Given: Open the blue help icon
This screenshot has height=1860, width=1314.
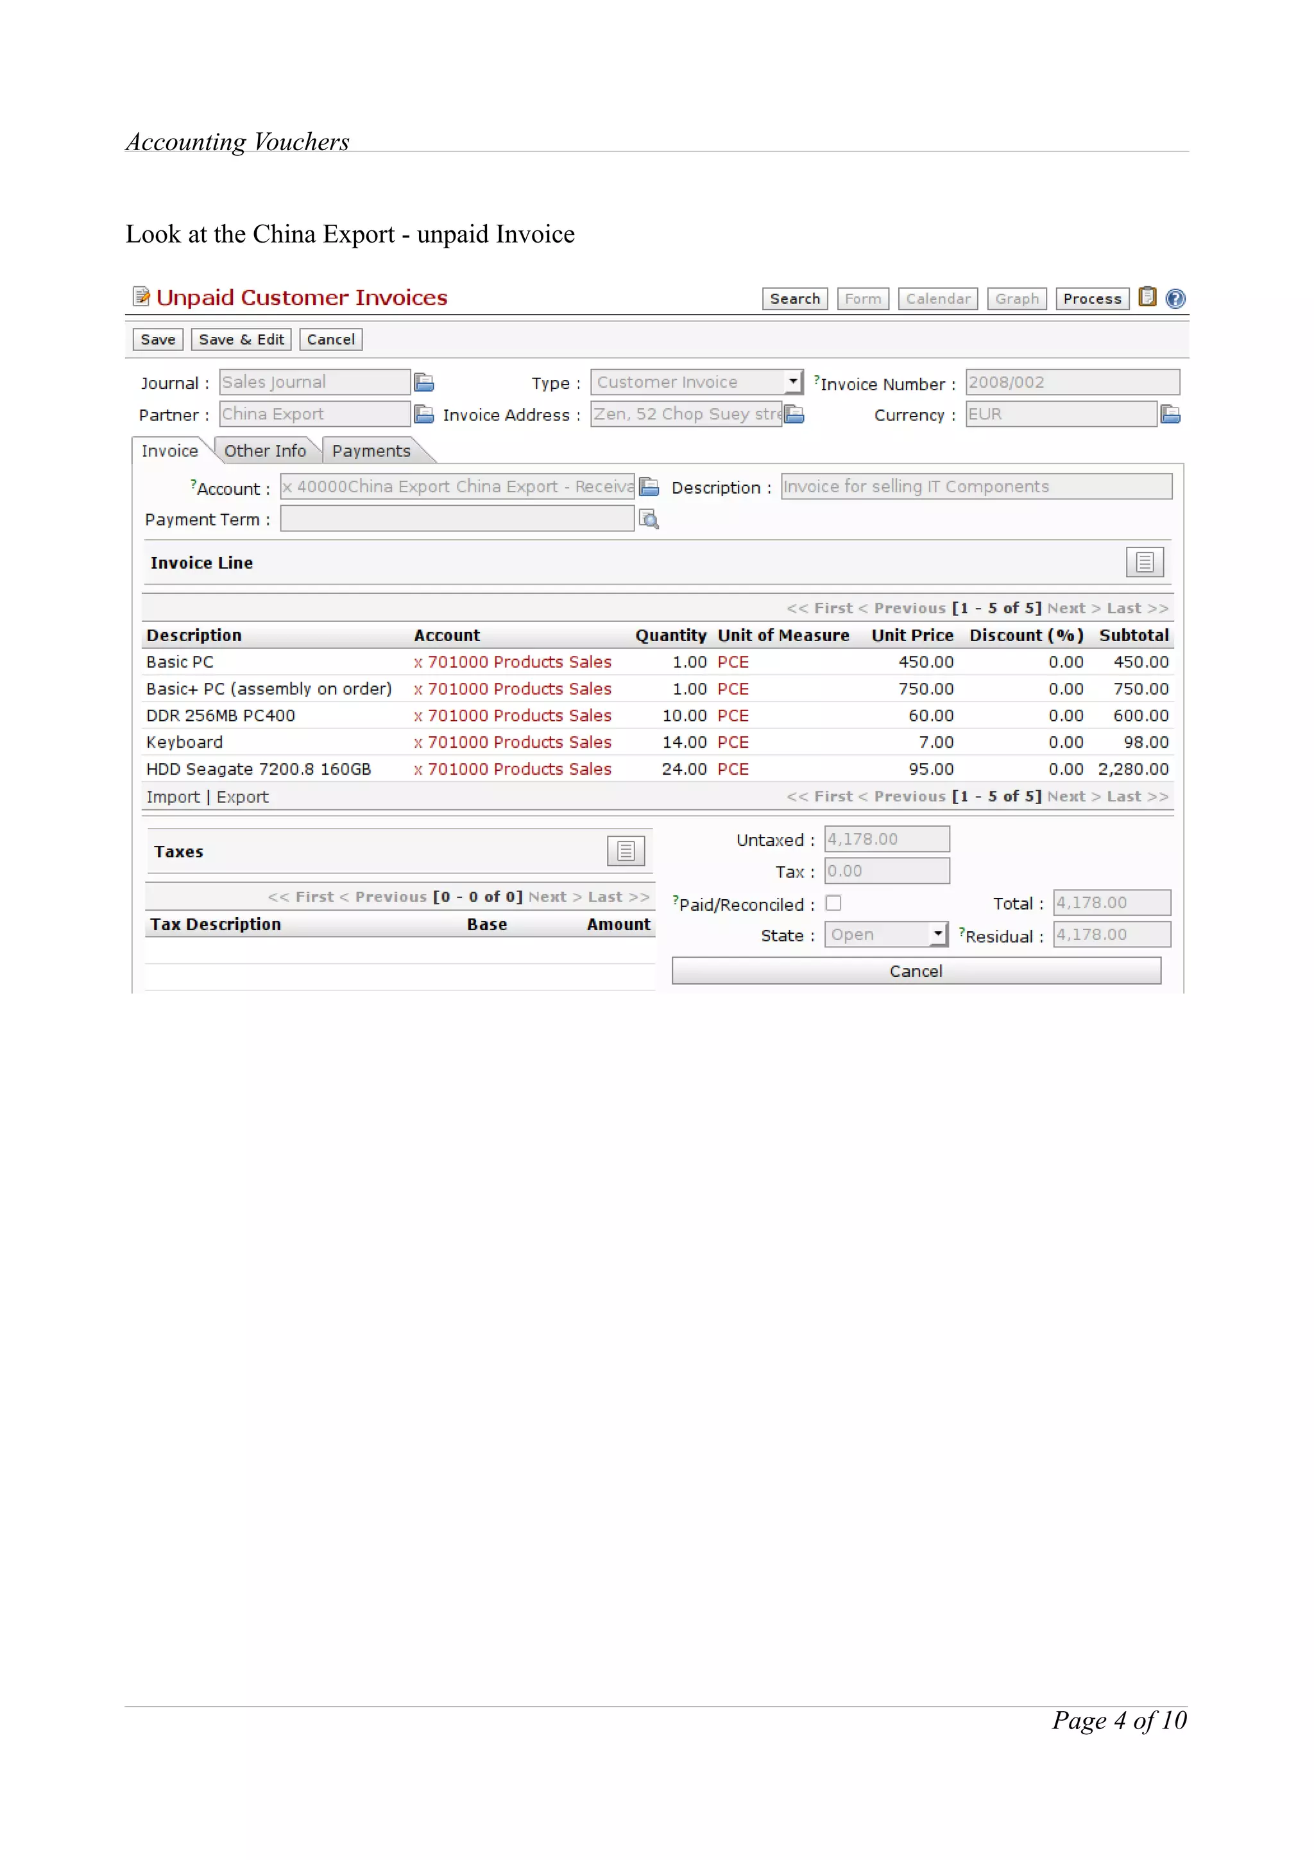Looking at the screenshot, I should [1175, 299].
